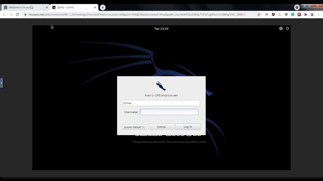Open the clock showing Tue 11:22
Viewport: 323px width, 181px height.
click(x=161, y=29)
